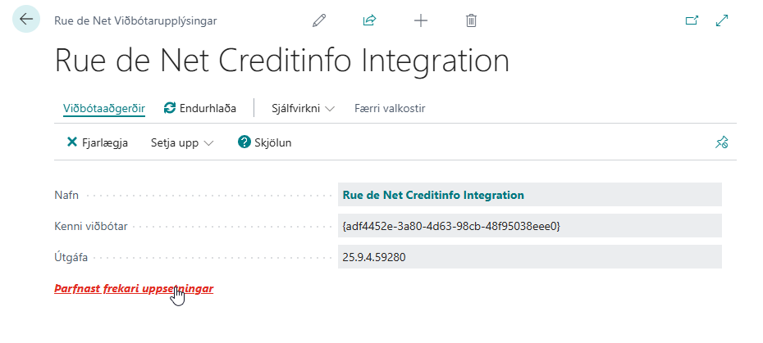763x343 pixels.
Task: Open the Þarfnast frekari uppsetningar link
Action: coord(134,288)
